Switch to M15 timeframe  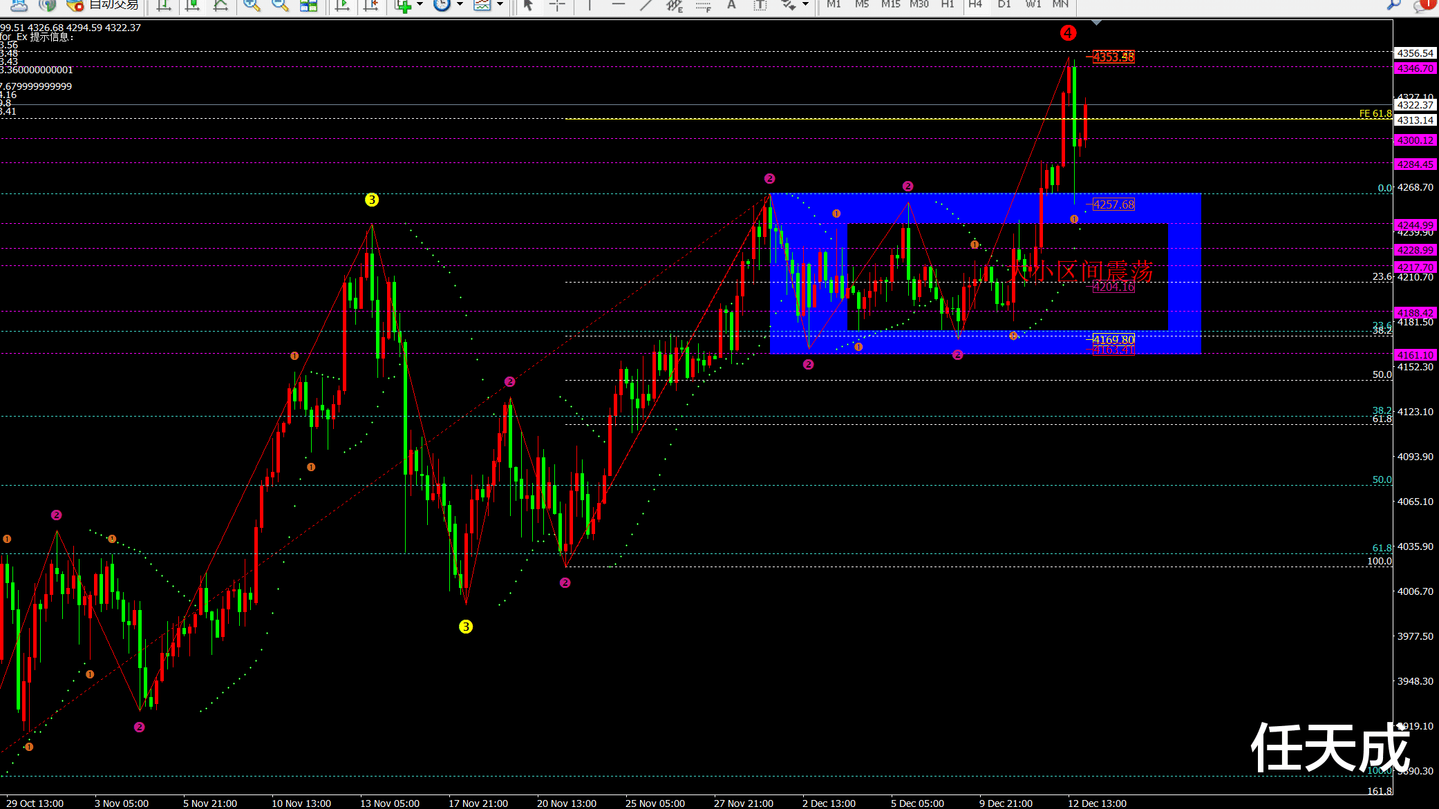[890, 5]
